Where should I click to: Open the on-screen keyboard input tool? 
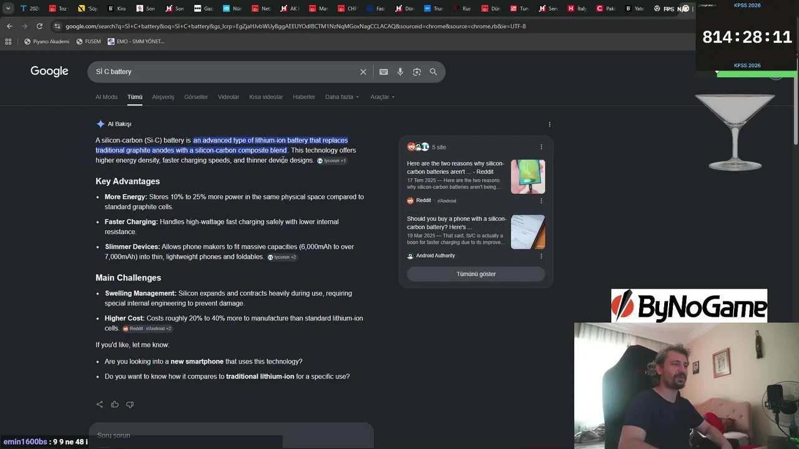point(384,72)
